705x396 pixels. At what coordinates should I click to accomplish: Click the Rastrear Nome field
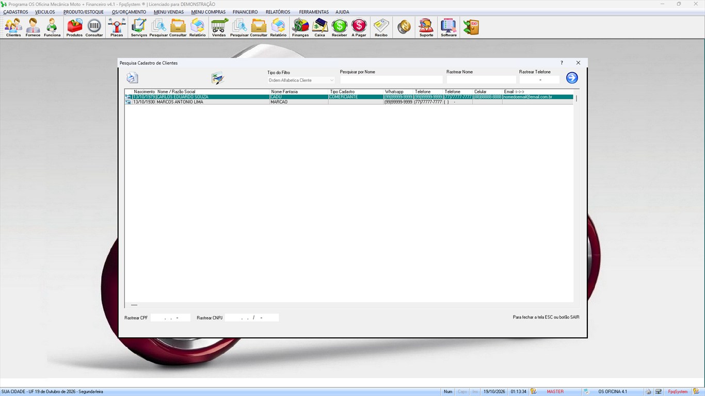[x=481, y=80]
